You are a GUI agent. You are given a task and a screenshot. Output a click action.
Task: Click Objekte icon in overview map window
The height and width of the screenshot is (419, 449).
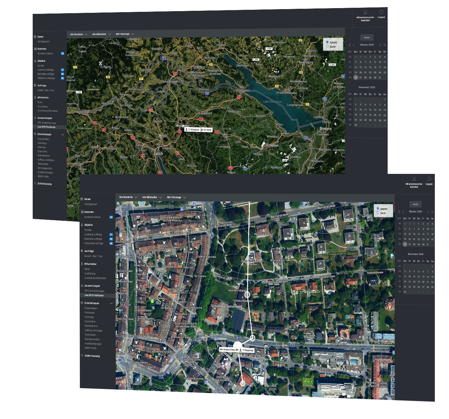pos(35,61)
